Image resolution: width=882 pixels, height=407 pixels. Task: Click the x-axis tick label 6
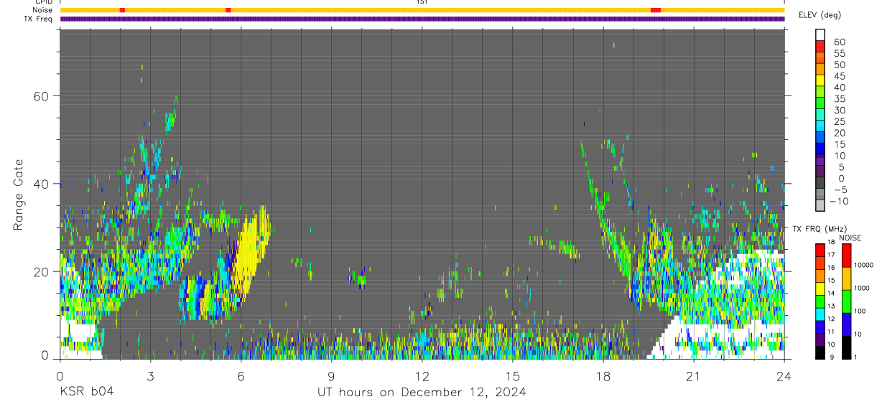point(241,376)
